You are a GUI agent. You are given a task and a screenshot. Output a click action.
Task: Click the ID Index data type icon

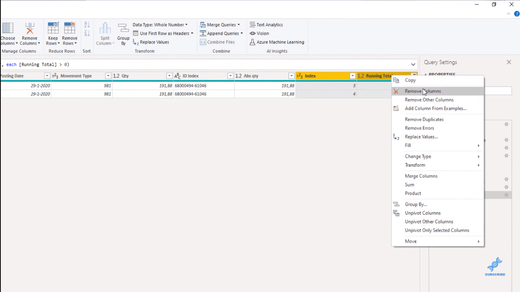(177, 76)
